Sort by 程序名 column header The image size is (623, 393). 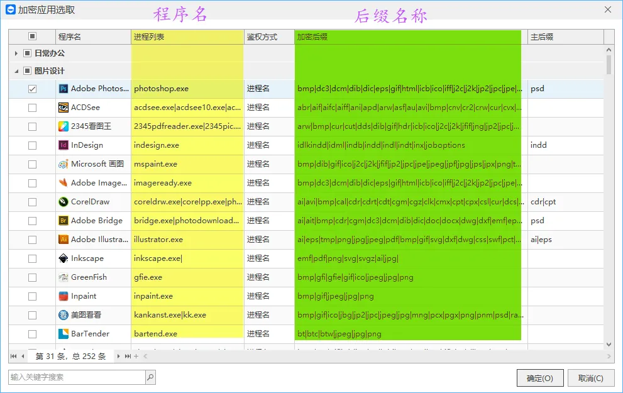coord(93,37)
